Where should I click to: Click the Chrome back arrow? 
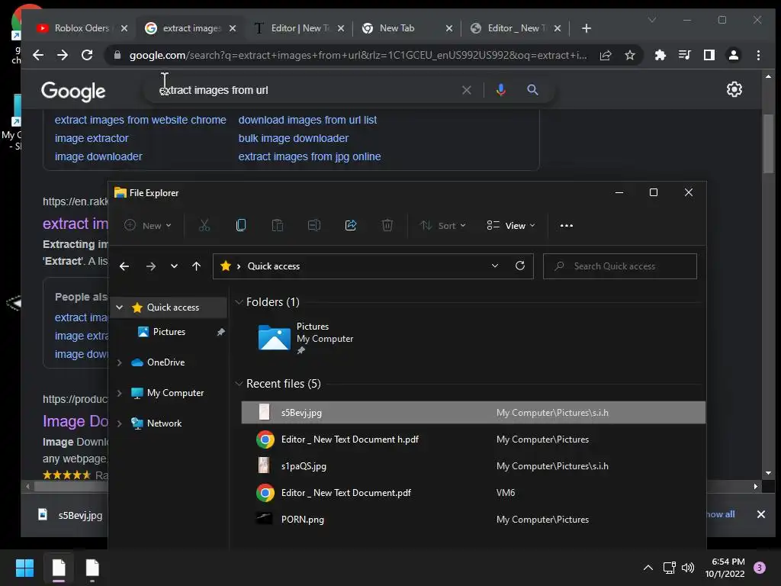coord(38,55)
